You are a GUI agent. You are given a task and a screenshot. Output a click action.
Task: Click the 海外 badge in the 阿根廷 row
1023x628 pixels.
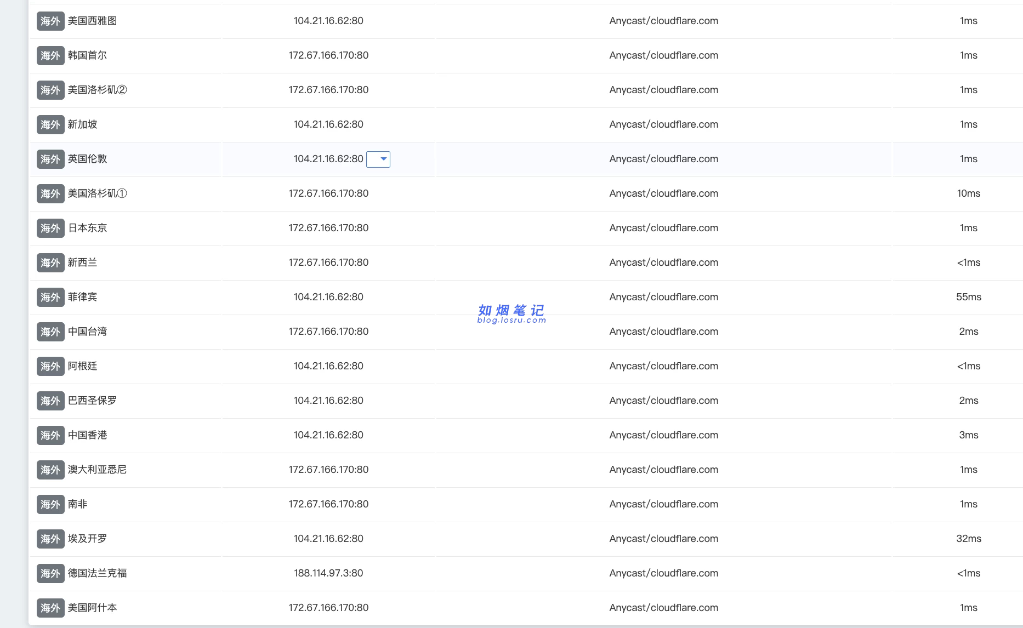pos(50,367)
